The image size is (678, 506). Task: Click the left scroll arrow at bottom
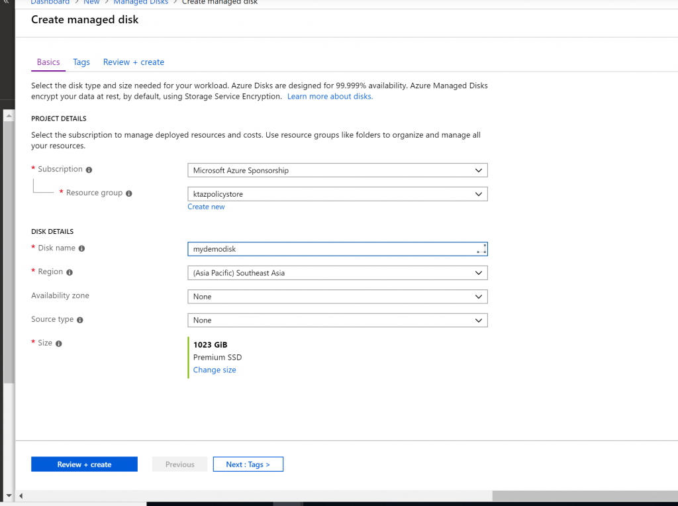point(21,495)
